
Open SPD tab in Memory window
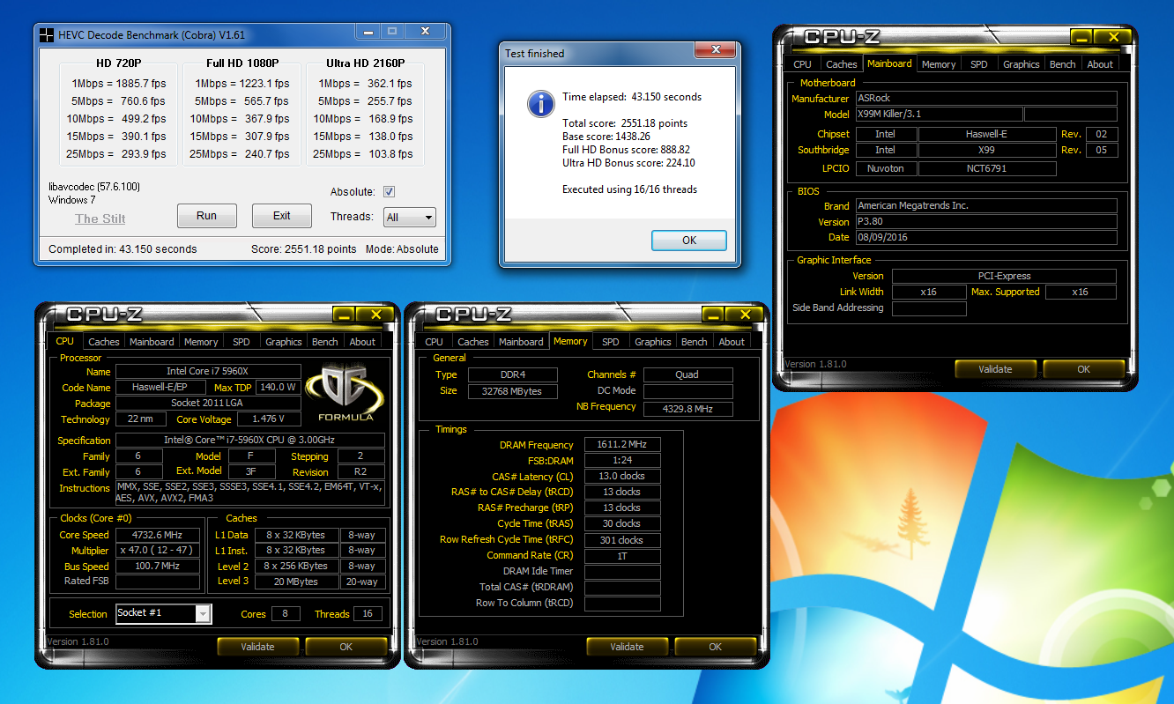(611, 342)
